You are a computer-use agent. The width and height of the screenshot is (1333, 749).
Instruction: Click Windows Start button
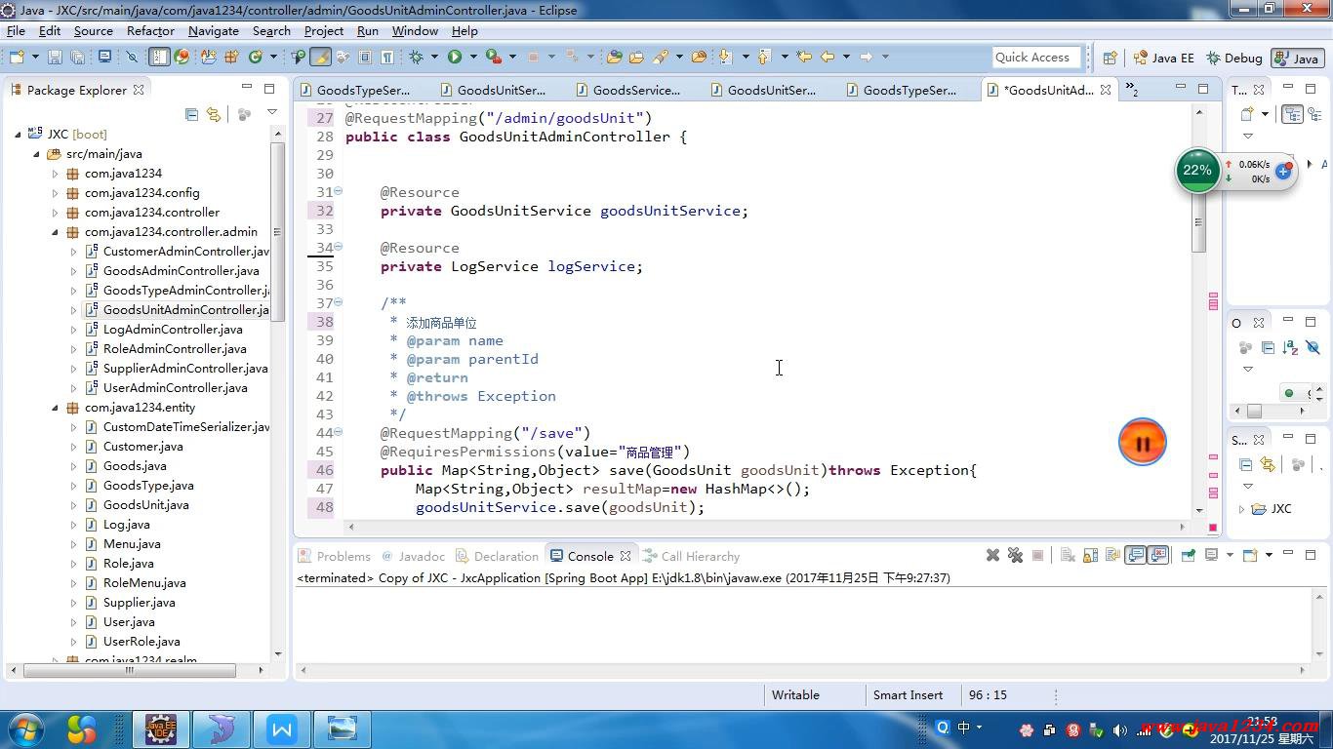coord(25,729)
